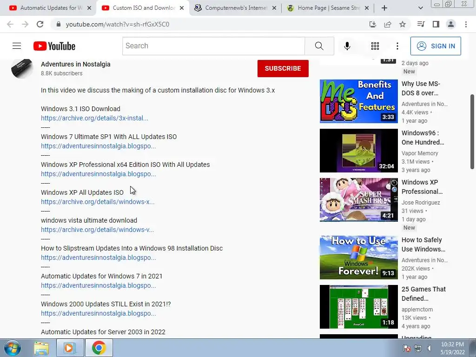Click the YouTube search magnifier button
Image resolution: width=476 pixels, height=357 pixels.
tap(319, 46)
